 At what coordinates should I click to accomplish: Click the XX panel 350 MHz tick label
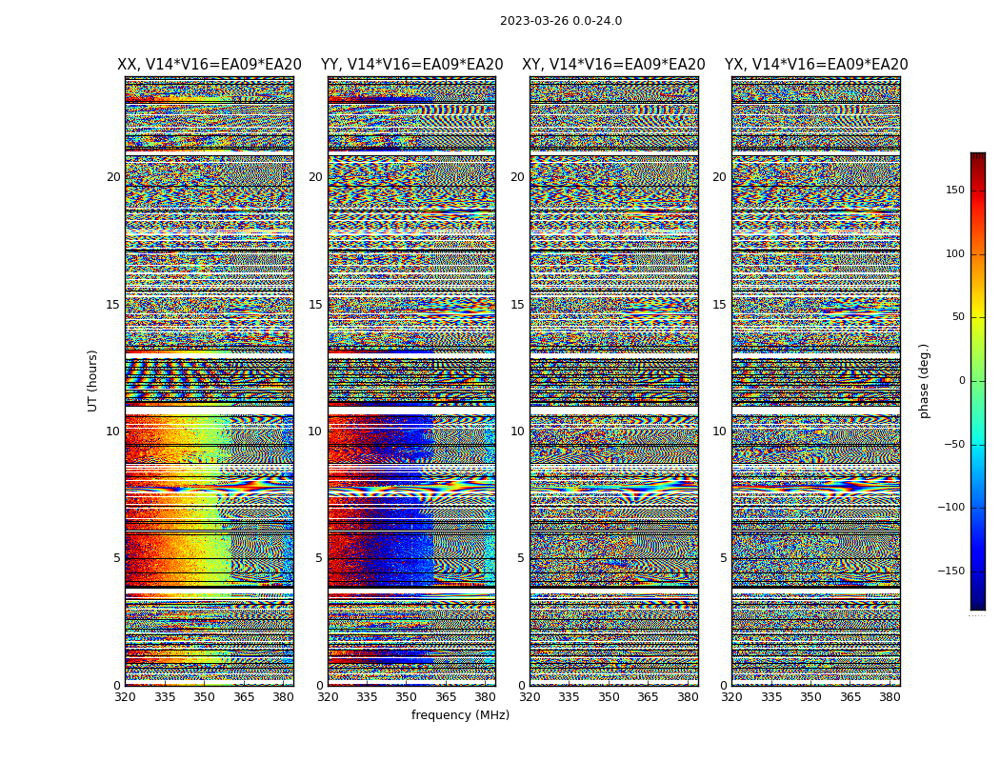(204, 697)
